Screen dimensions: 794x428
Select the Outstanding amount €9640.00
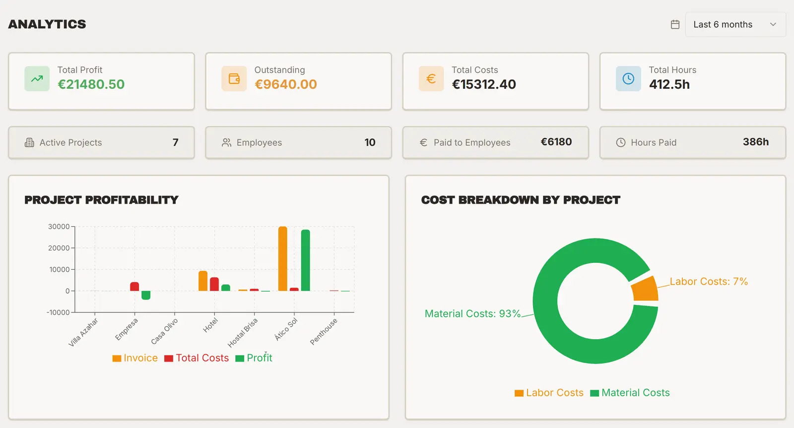[286, 84]
